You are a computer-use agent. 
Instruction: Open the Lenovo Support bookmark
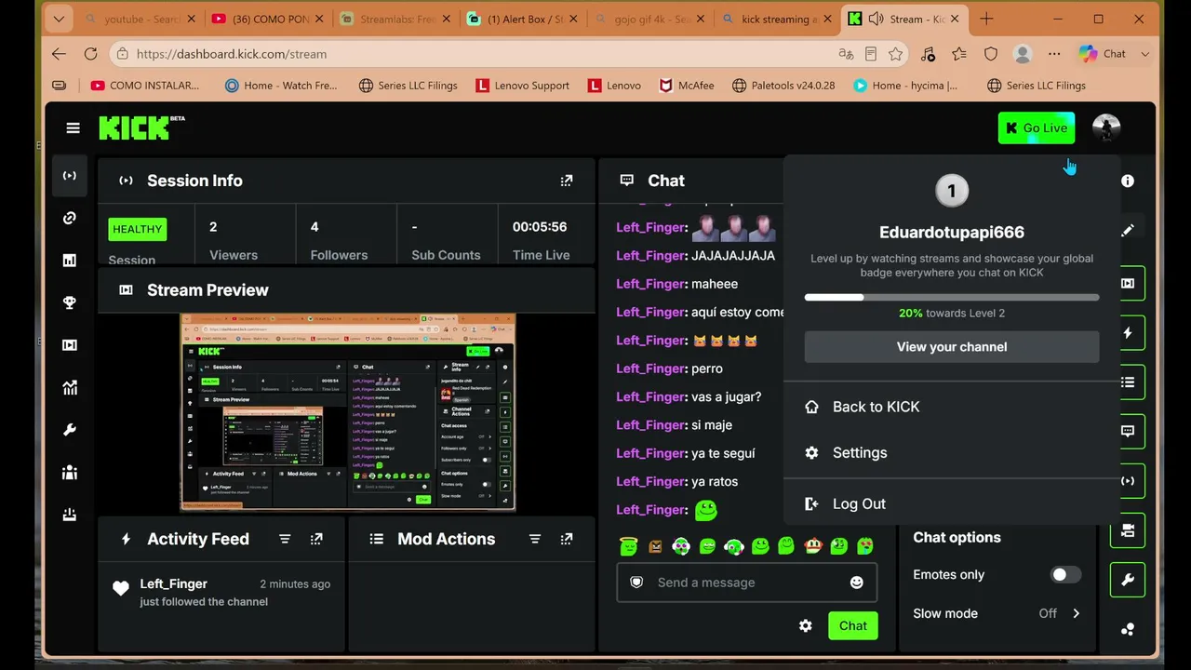tap(522, 86)
